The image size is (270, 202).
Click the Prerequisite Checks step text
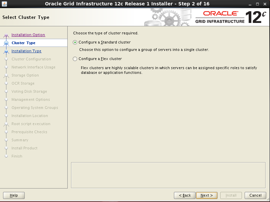(29, 132)
